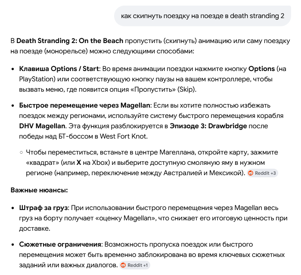
Task: Click the hollow sub-bullet before "Чтобы переместиться"
Action: coord(21,152)
